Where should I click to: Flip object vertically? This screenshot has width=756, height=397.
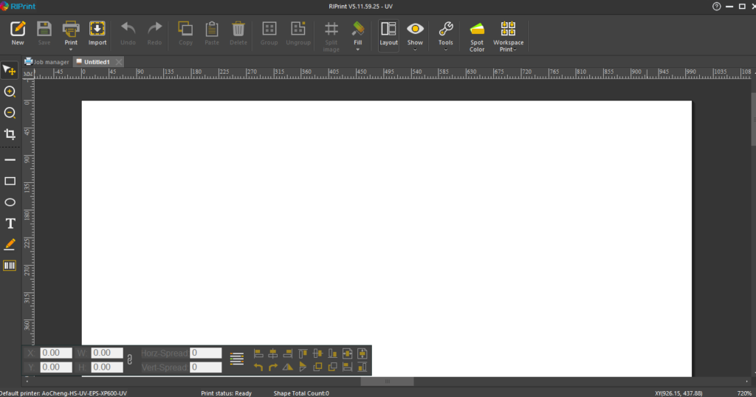pos(303,367)
